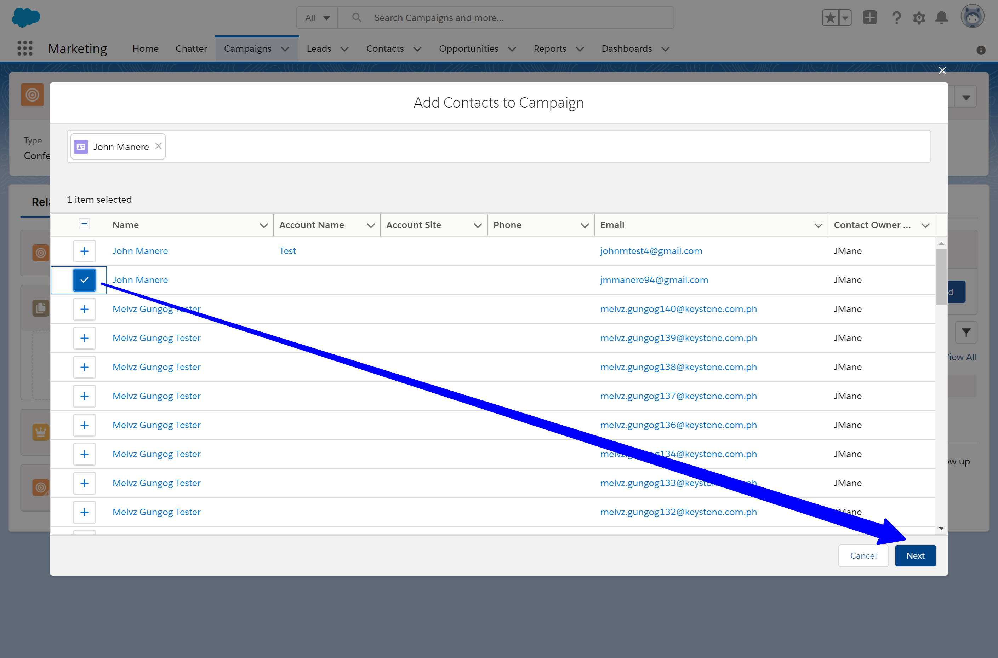
Task: Open the selected John Manere contact link
Action: click(x=140, y=280)
